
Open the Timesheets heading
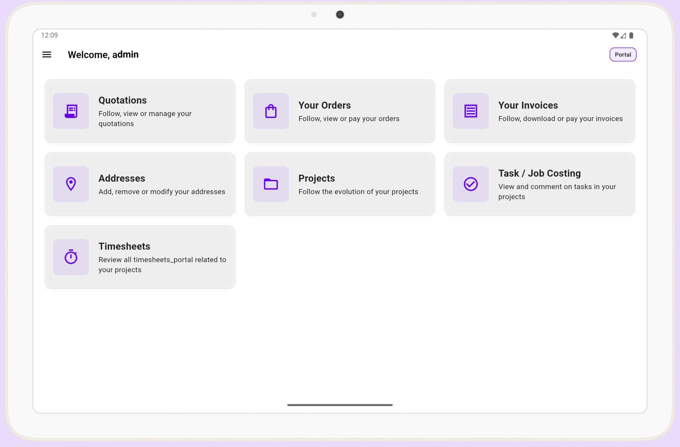pyautogui.click(x=124, y=246)
